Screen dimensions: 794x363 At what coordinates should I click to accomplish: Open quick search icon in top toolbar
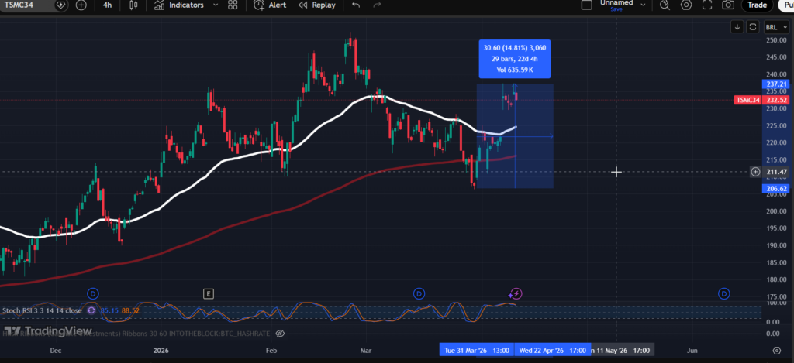click(x=665, y=5)
